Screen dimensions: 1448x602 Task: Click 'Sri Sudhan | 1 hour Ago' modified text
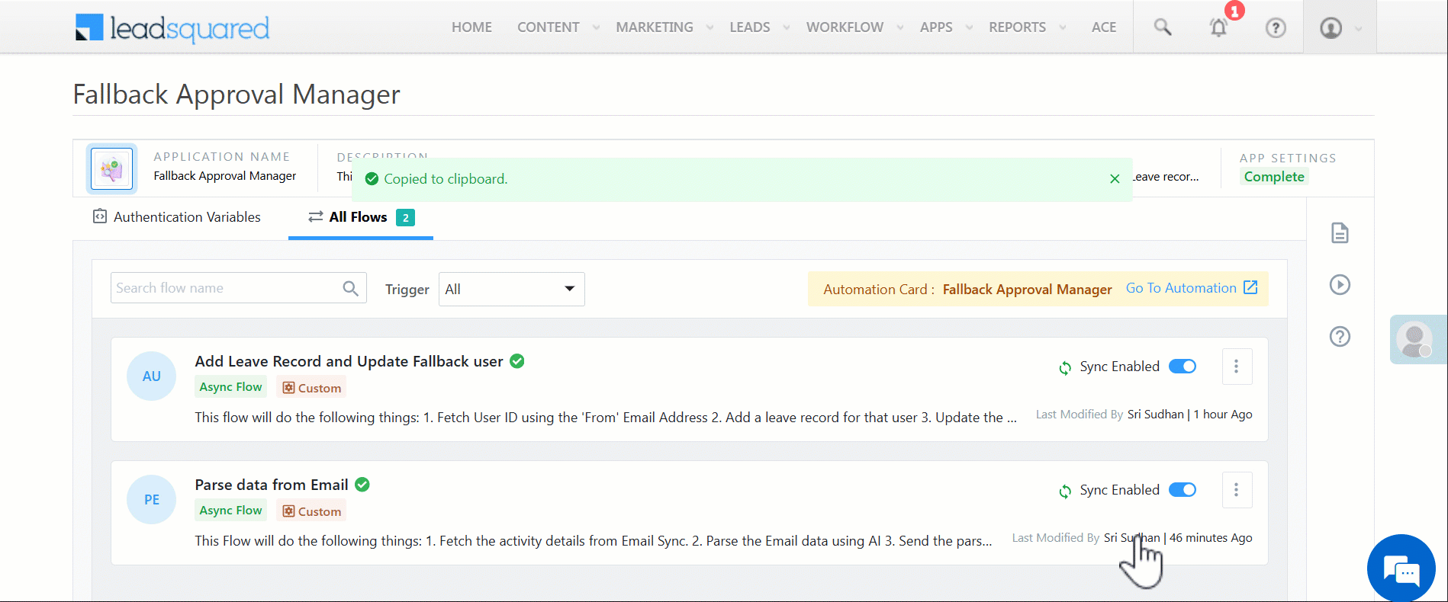click(1190, 415)
